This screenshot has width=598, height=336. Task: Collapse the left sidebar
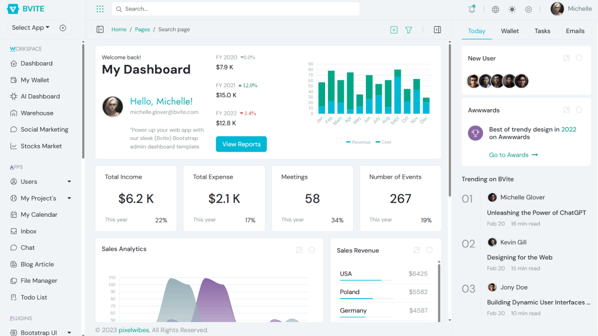click(x=100, y=29)
